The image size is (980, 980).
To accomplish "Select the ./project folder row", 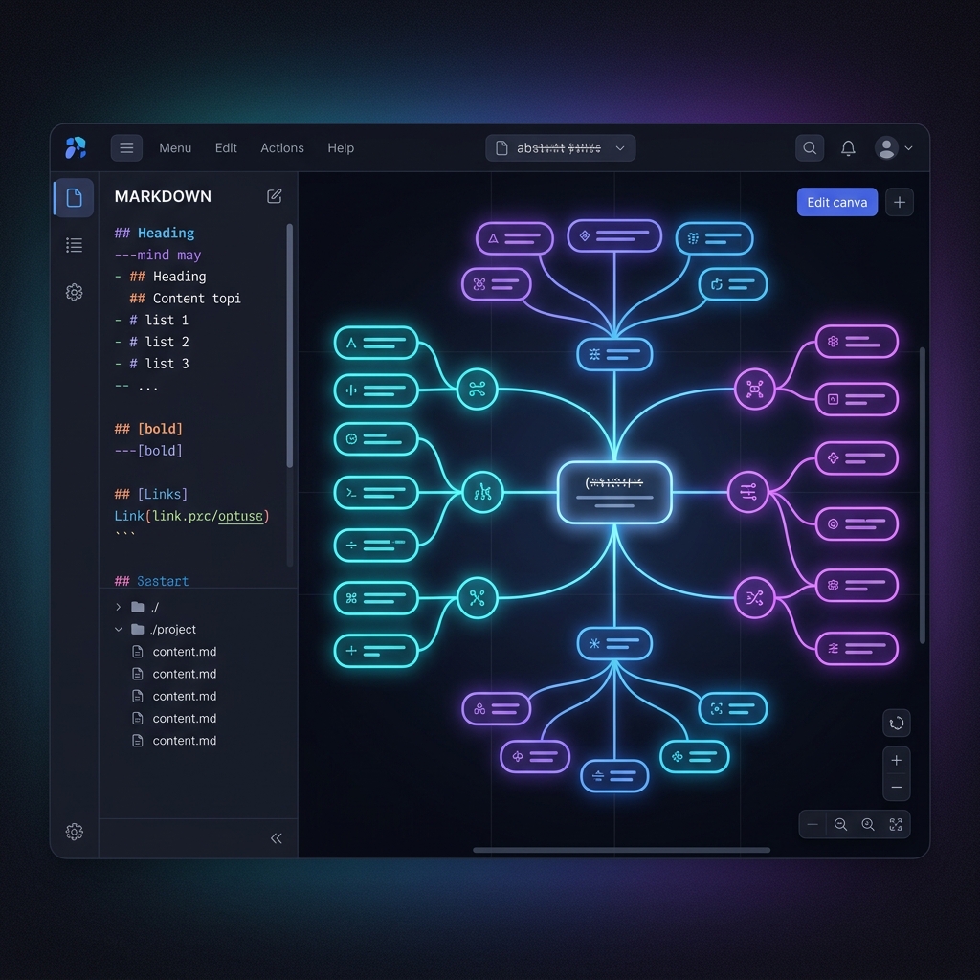I will pyautogui.click(x=198, y=630).
